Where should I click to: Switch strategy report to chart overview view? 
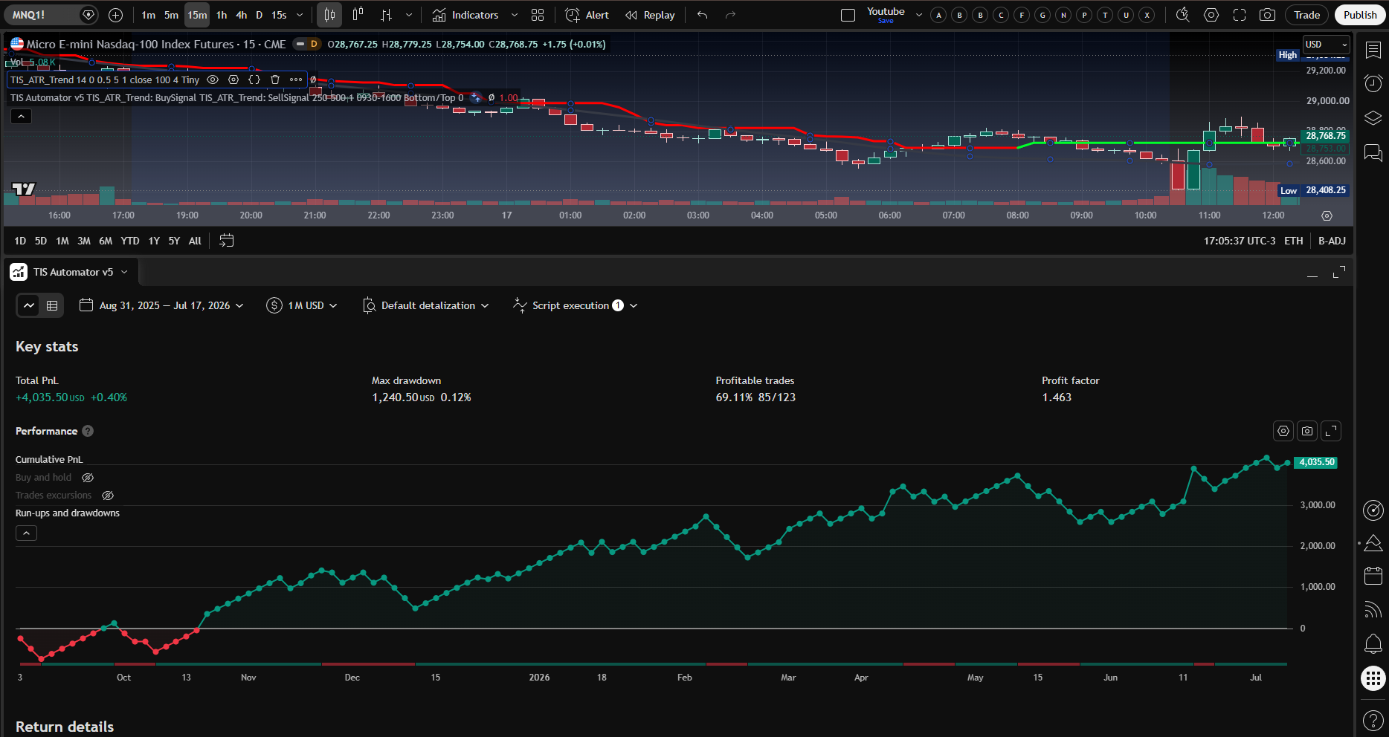coord(29,305)
